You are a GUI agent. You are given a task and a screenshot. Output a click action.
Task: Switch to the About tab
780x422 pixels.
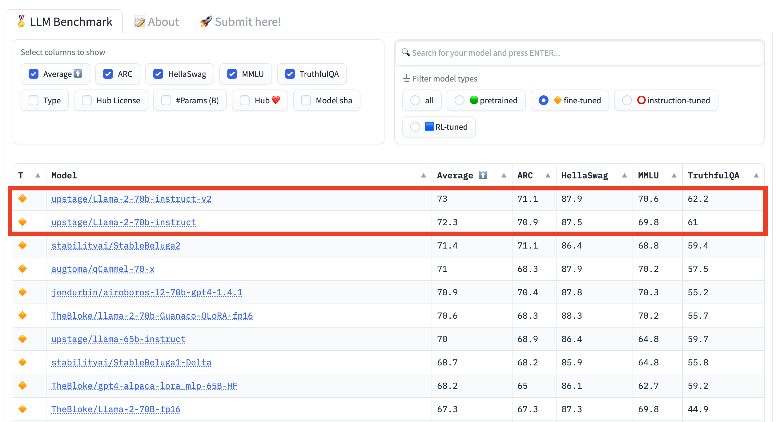pos(156,22)
